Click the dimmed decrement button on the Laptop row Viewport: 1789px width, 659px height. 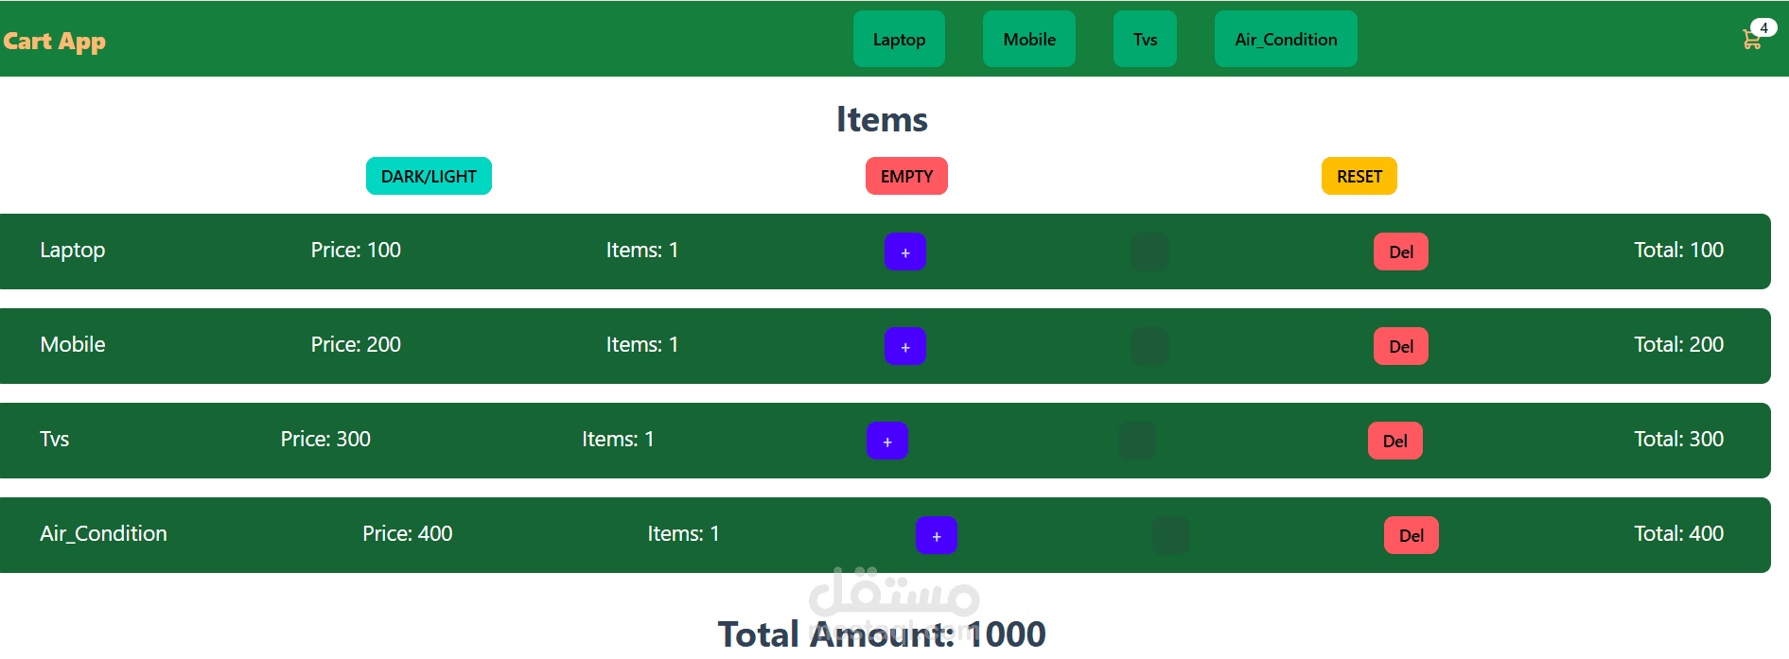[x=1150, y=251]
